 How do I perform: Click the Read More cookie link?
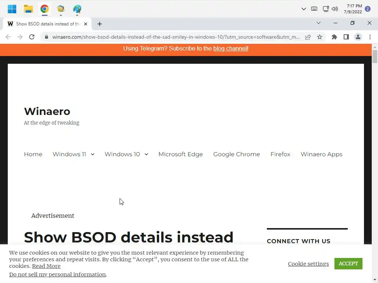click(46, 266)
